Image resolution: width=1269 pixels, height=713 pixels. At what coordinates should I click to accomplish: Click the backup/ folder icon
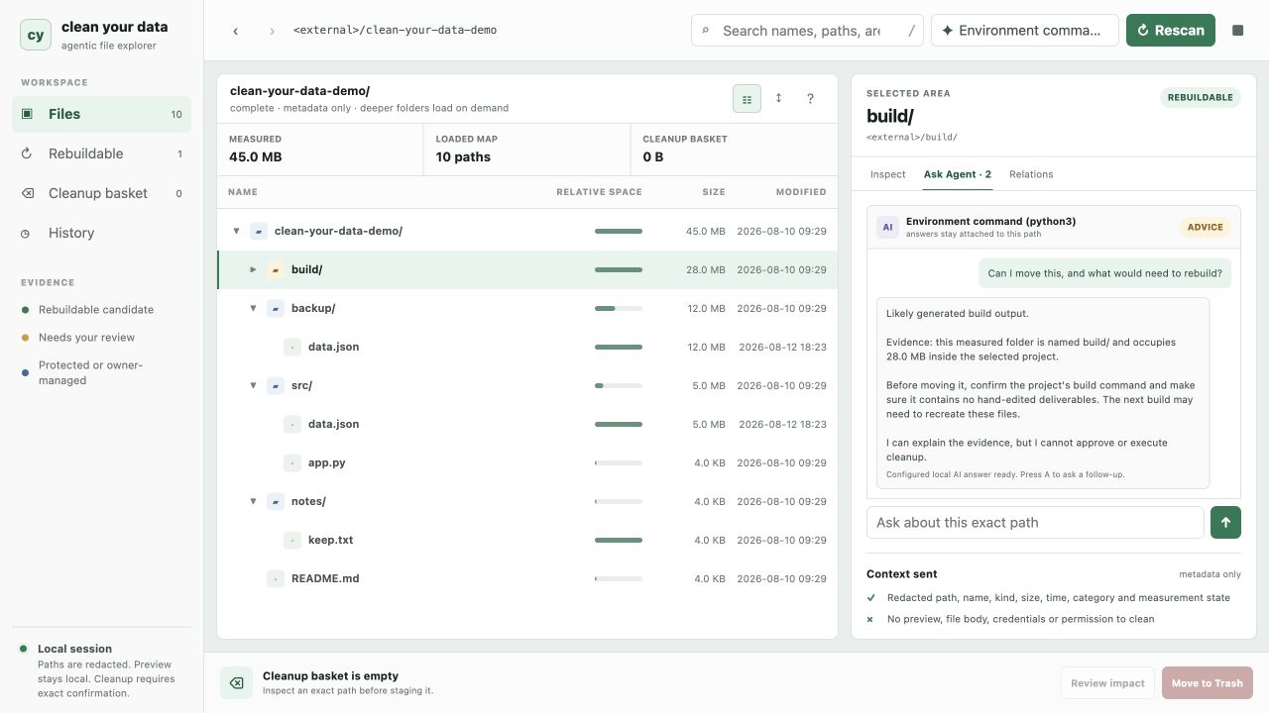(x=276, y=308)
